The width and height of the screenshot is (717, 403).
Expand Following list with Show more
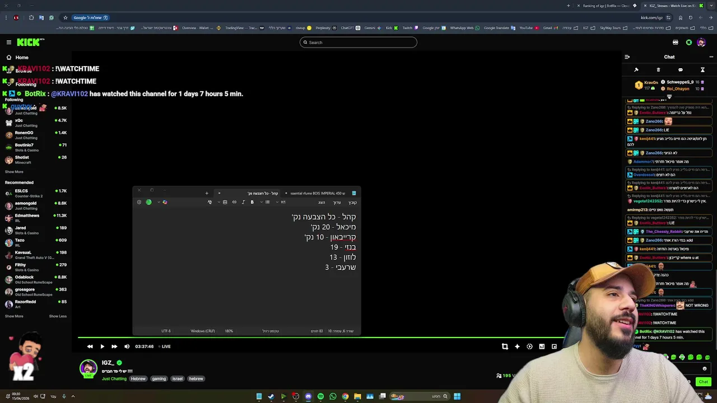[14, 172]
